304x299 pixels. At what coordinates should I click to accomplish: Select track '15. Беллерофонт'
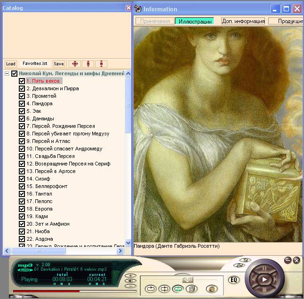point(47,186)
